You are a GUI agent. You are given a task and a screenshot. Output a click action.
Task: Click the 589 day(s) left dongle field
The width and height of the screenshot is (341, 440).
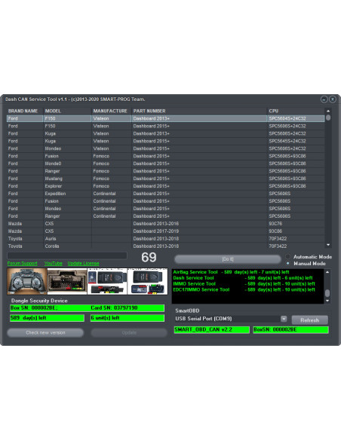click(x=47, y=318)
